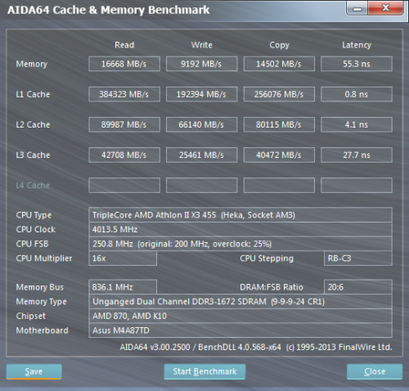Screen dimensions: 409x391
Task: Click the red X title bar button
Action: pyautogui.click(x=385, y=8)
